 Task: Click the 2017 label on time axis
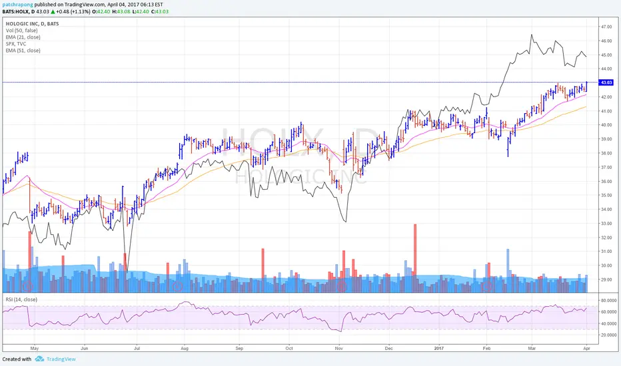coord(438,349)
